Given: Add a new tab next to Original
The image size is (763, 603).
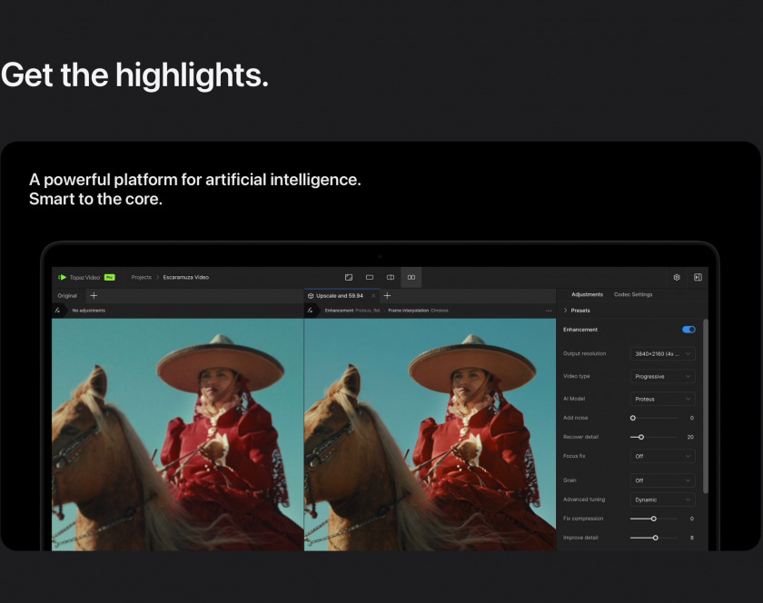Looking at the screenshot, I should tap(94, 295).
